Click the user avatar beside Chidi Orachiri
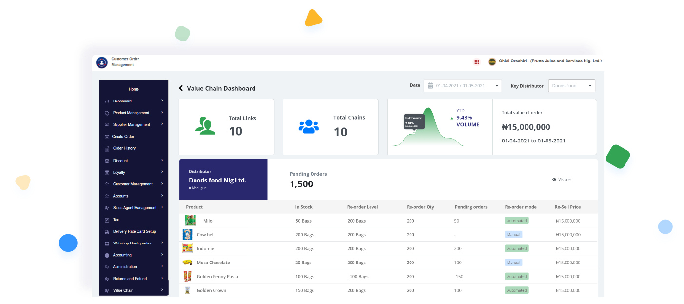684x304 pixels. pos(492,61)
